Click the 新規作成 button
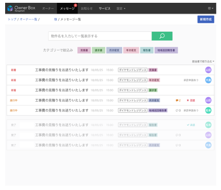Image resolution: width=221 pixels, height=190 pixels. tap(206, 19)
